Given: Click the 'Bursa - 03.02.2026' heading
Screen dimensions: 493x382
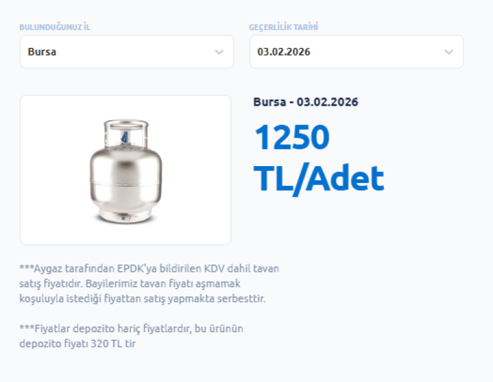Looking at the screenshot, I should [306, 102].
